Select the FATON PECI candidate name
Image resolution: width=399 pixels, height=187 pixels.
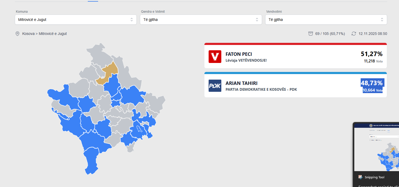pos(239,54)
